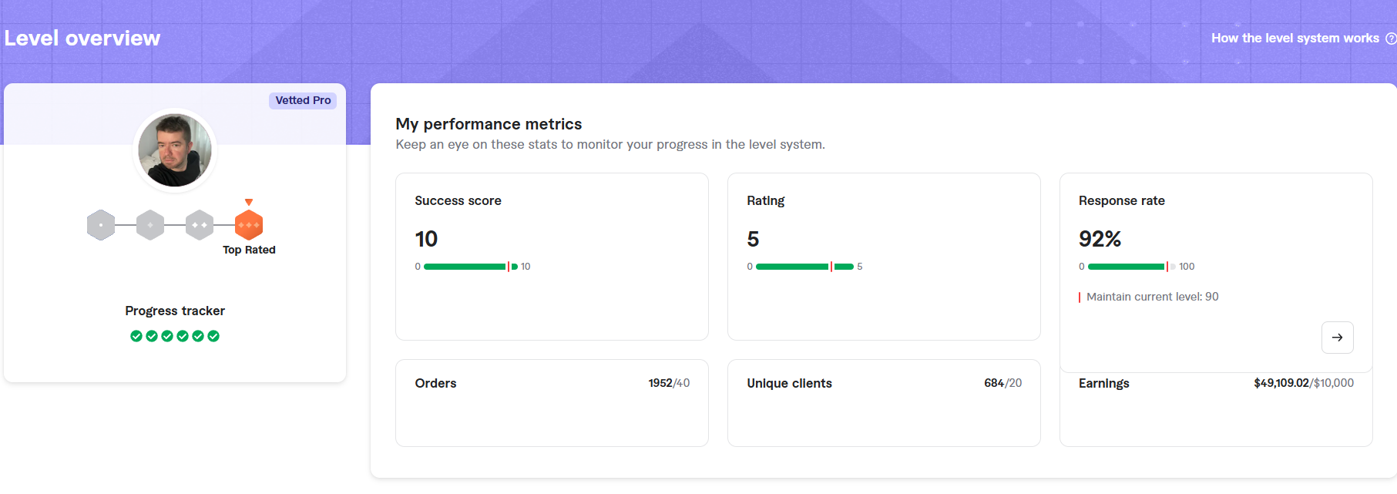Image resolution: width=1397 pixels, height=494 pixels.
Task: Click the Vetted Pro badge
Action: click(303, 100)
